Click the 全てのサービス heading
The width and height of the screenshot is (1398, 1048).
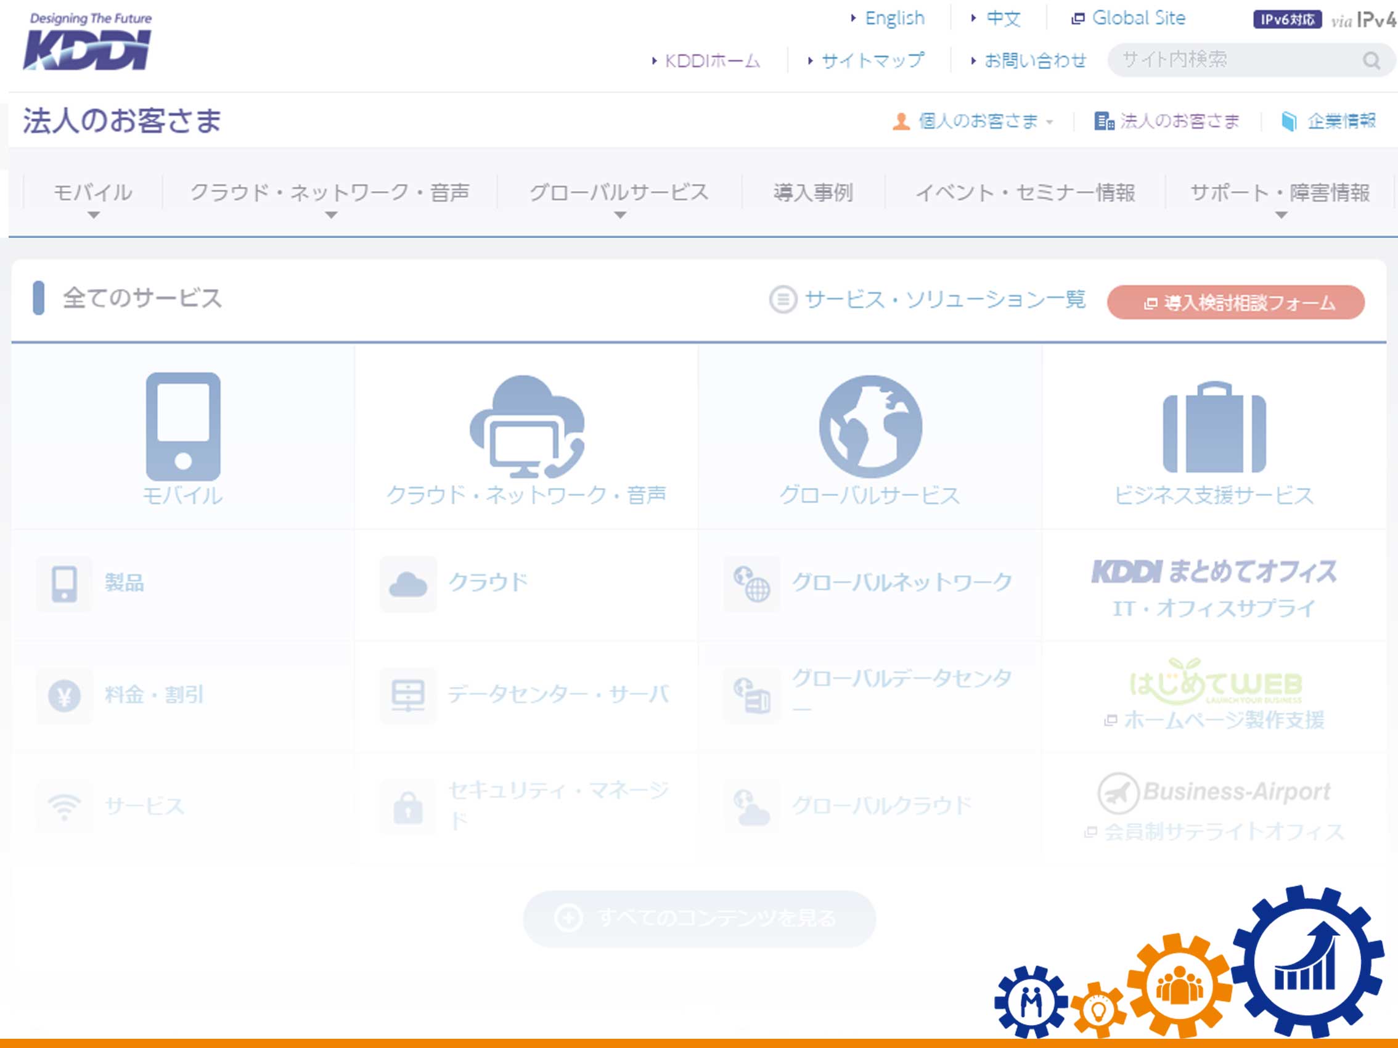pos(142,299)
